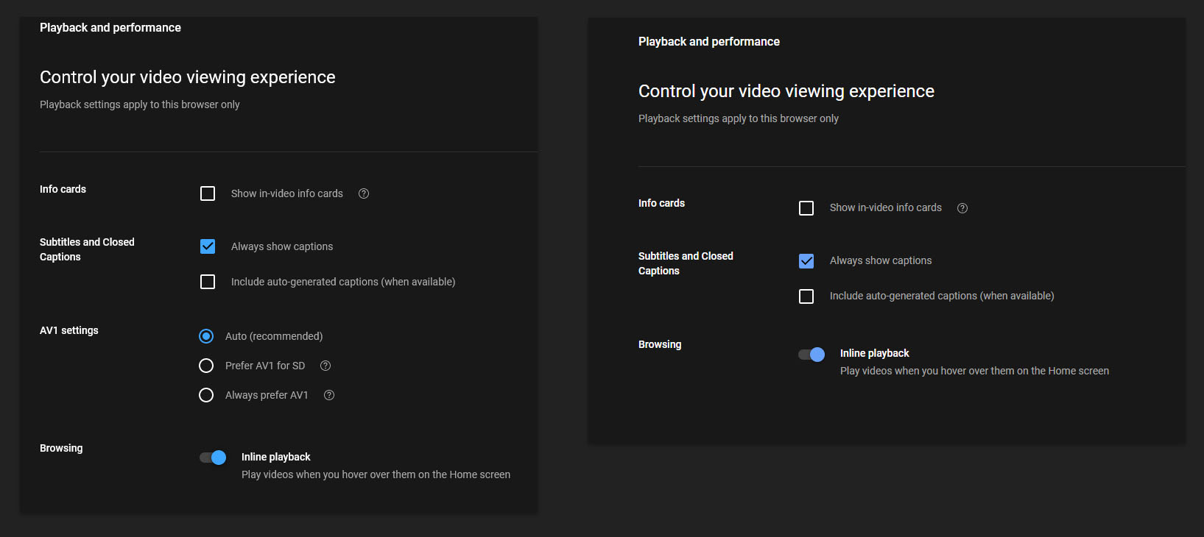Viewport: 1204px width, 537px height.
Task: Choose the Prefer AV1 for SD radio button
Action: pyautogui.click(x=206, y=366)
